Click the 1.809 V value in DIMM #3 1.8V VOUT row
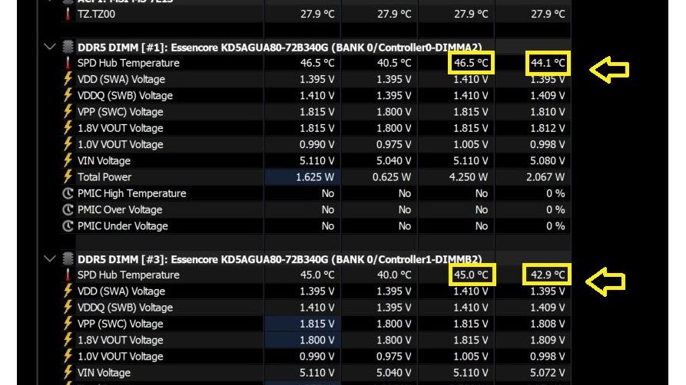The image size is (686, 385). [x=547, y=340]
